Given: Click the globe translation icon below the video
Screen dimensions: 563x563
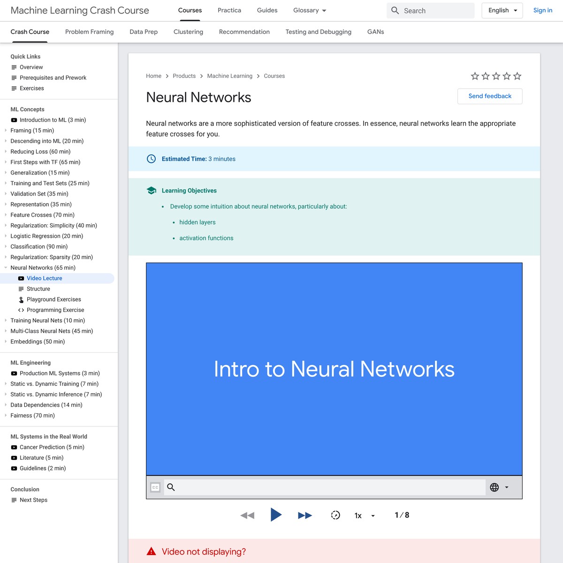Looking at the screenshot, I should (495, 487).
